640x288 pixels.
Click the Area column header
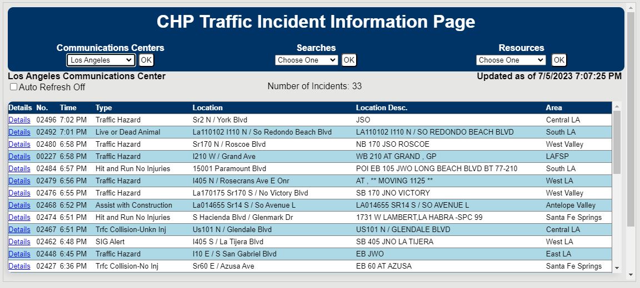(x=554, y=108)
